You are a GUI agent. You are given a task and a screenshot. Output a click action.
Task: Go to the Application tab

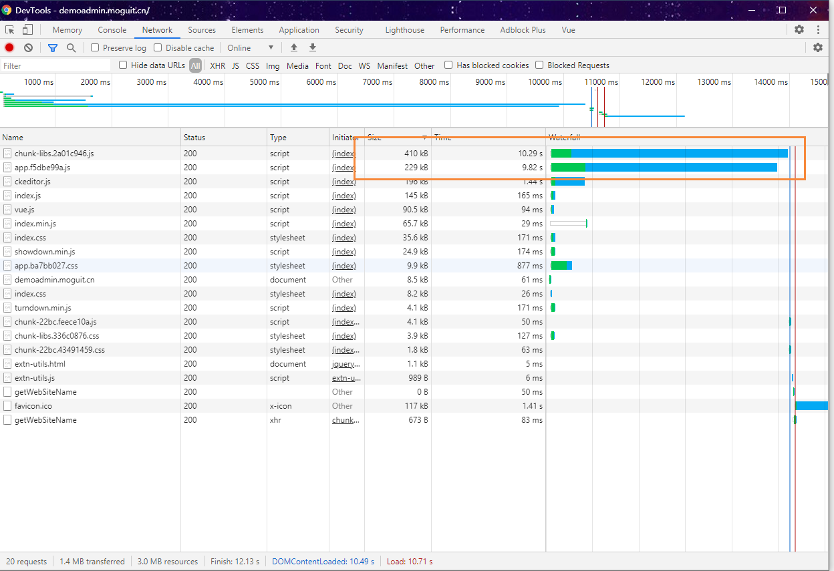point(299,30)
